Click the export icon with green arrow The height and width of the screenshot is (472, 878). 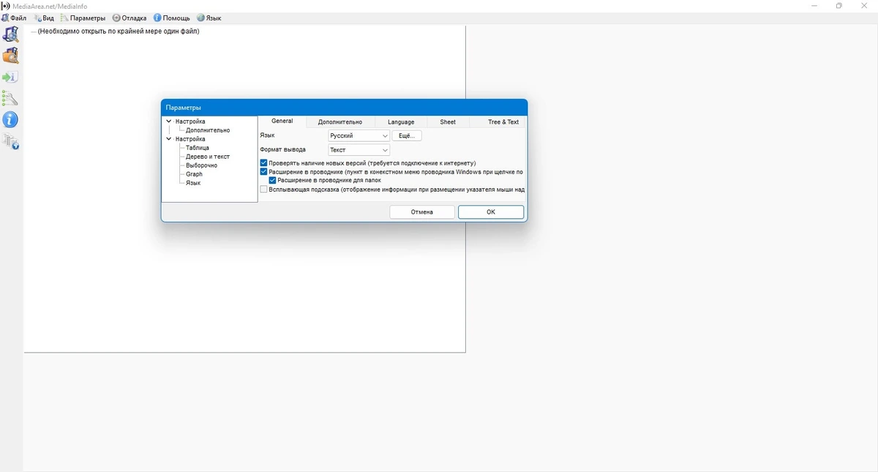[10, 77]
